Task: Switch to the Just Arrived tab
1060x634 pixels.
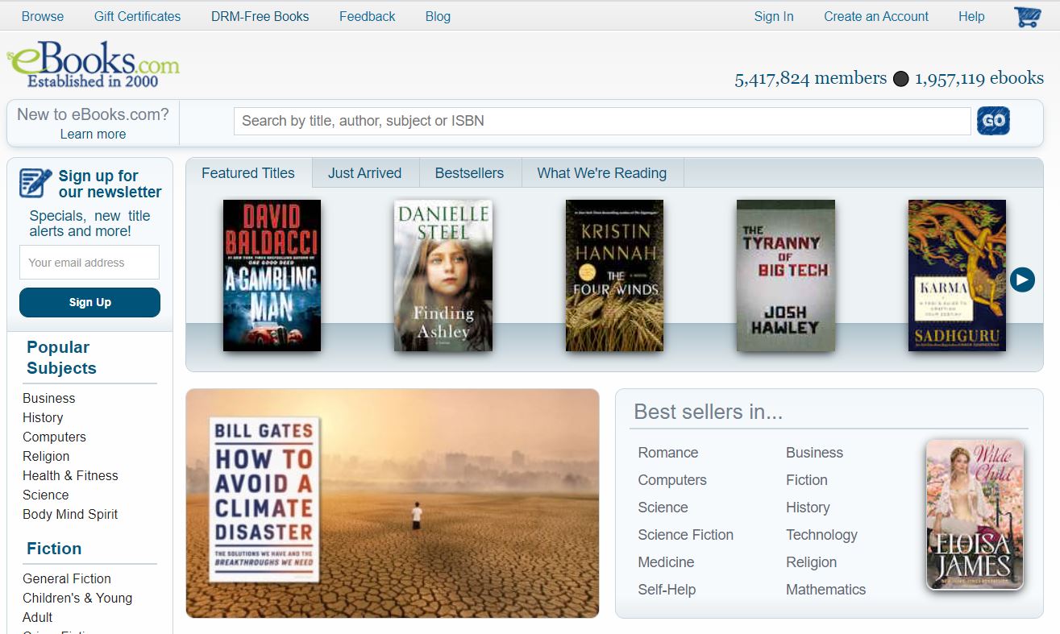Action: 364,172
